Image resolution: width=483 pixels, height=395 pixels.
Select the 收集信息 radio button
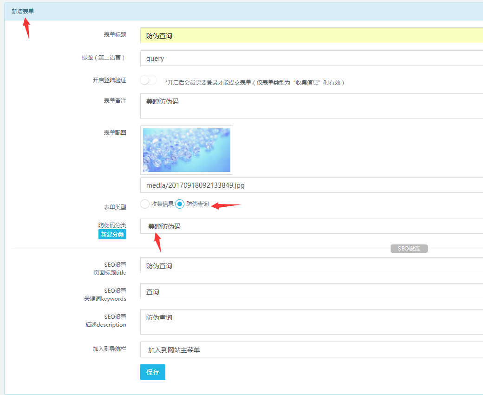(x=145, y=204)
